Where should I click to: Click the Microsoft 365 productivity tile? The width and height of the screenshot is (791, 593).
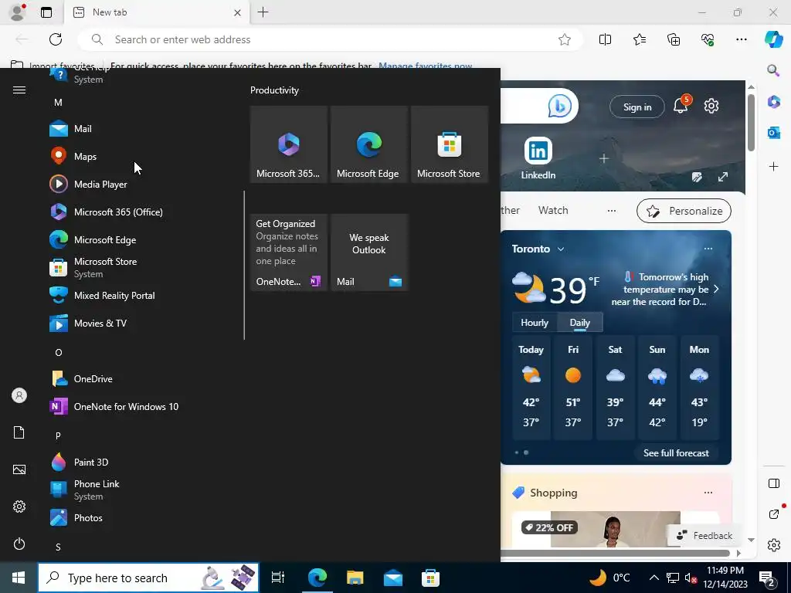click(x=289, y=144)
